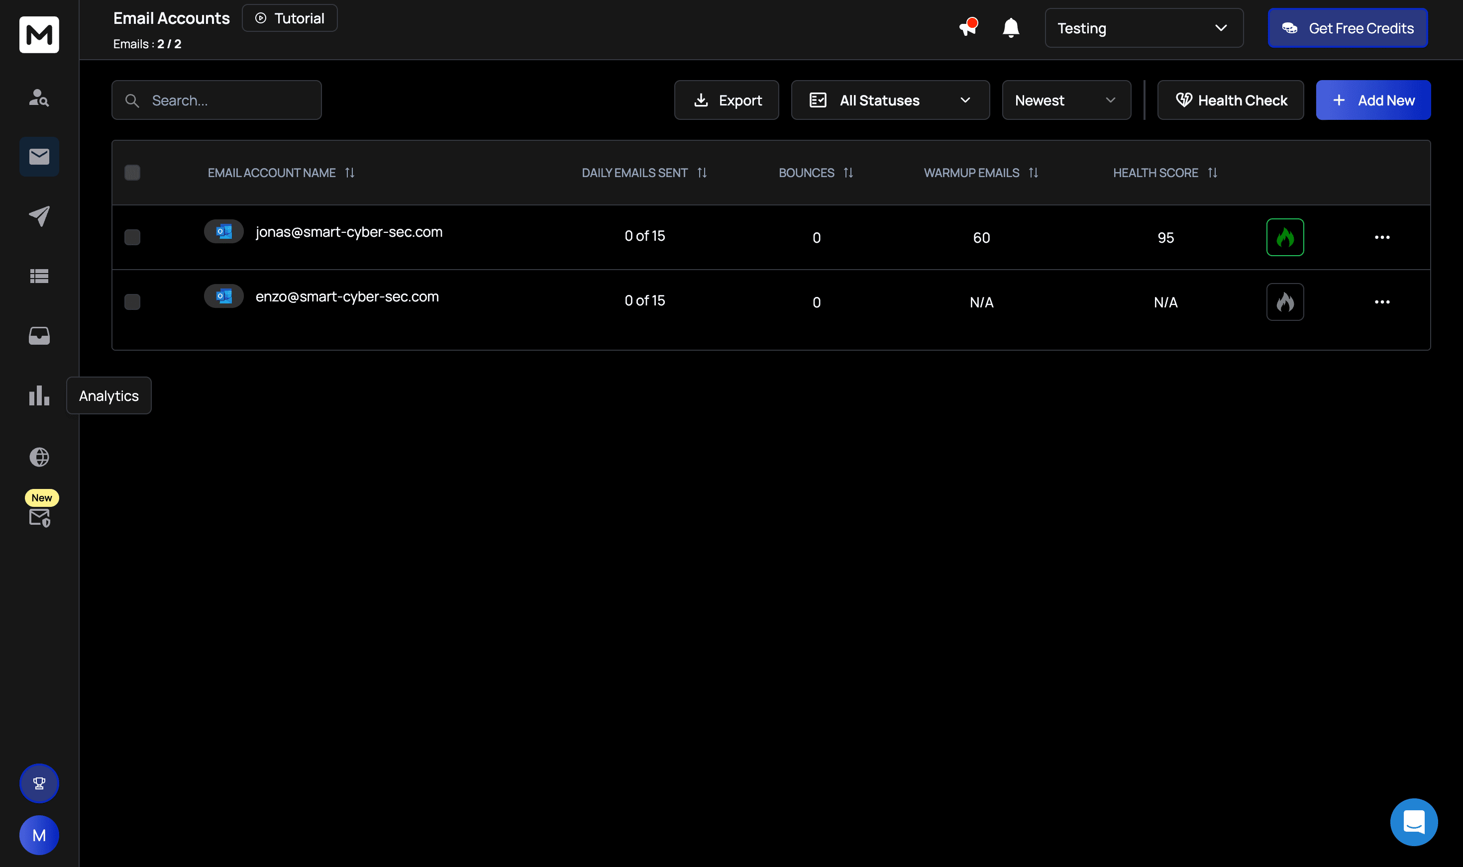Screen dimensions: 1463x867
Task: Open the inbox tray sidebar icon
Action: tap(39, 335)
